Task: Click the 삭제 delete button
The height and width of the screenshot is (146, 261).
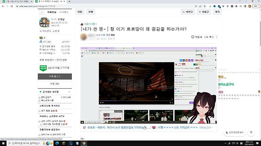Action: 90,12
